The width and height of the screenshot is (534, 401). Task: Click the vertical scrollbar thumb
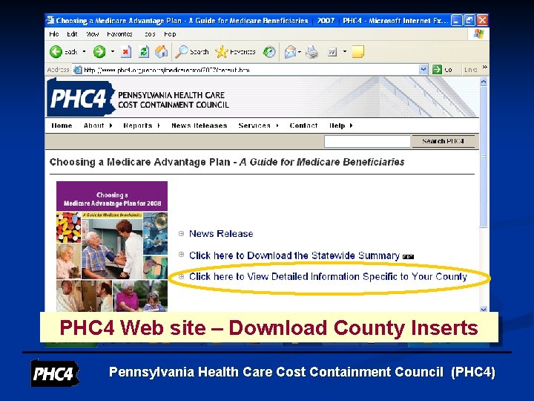pos(484,157)
